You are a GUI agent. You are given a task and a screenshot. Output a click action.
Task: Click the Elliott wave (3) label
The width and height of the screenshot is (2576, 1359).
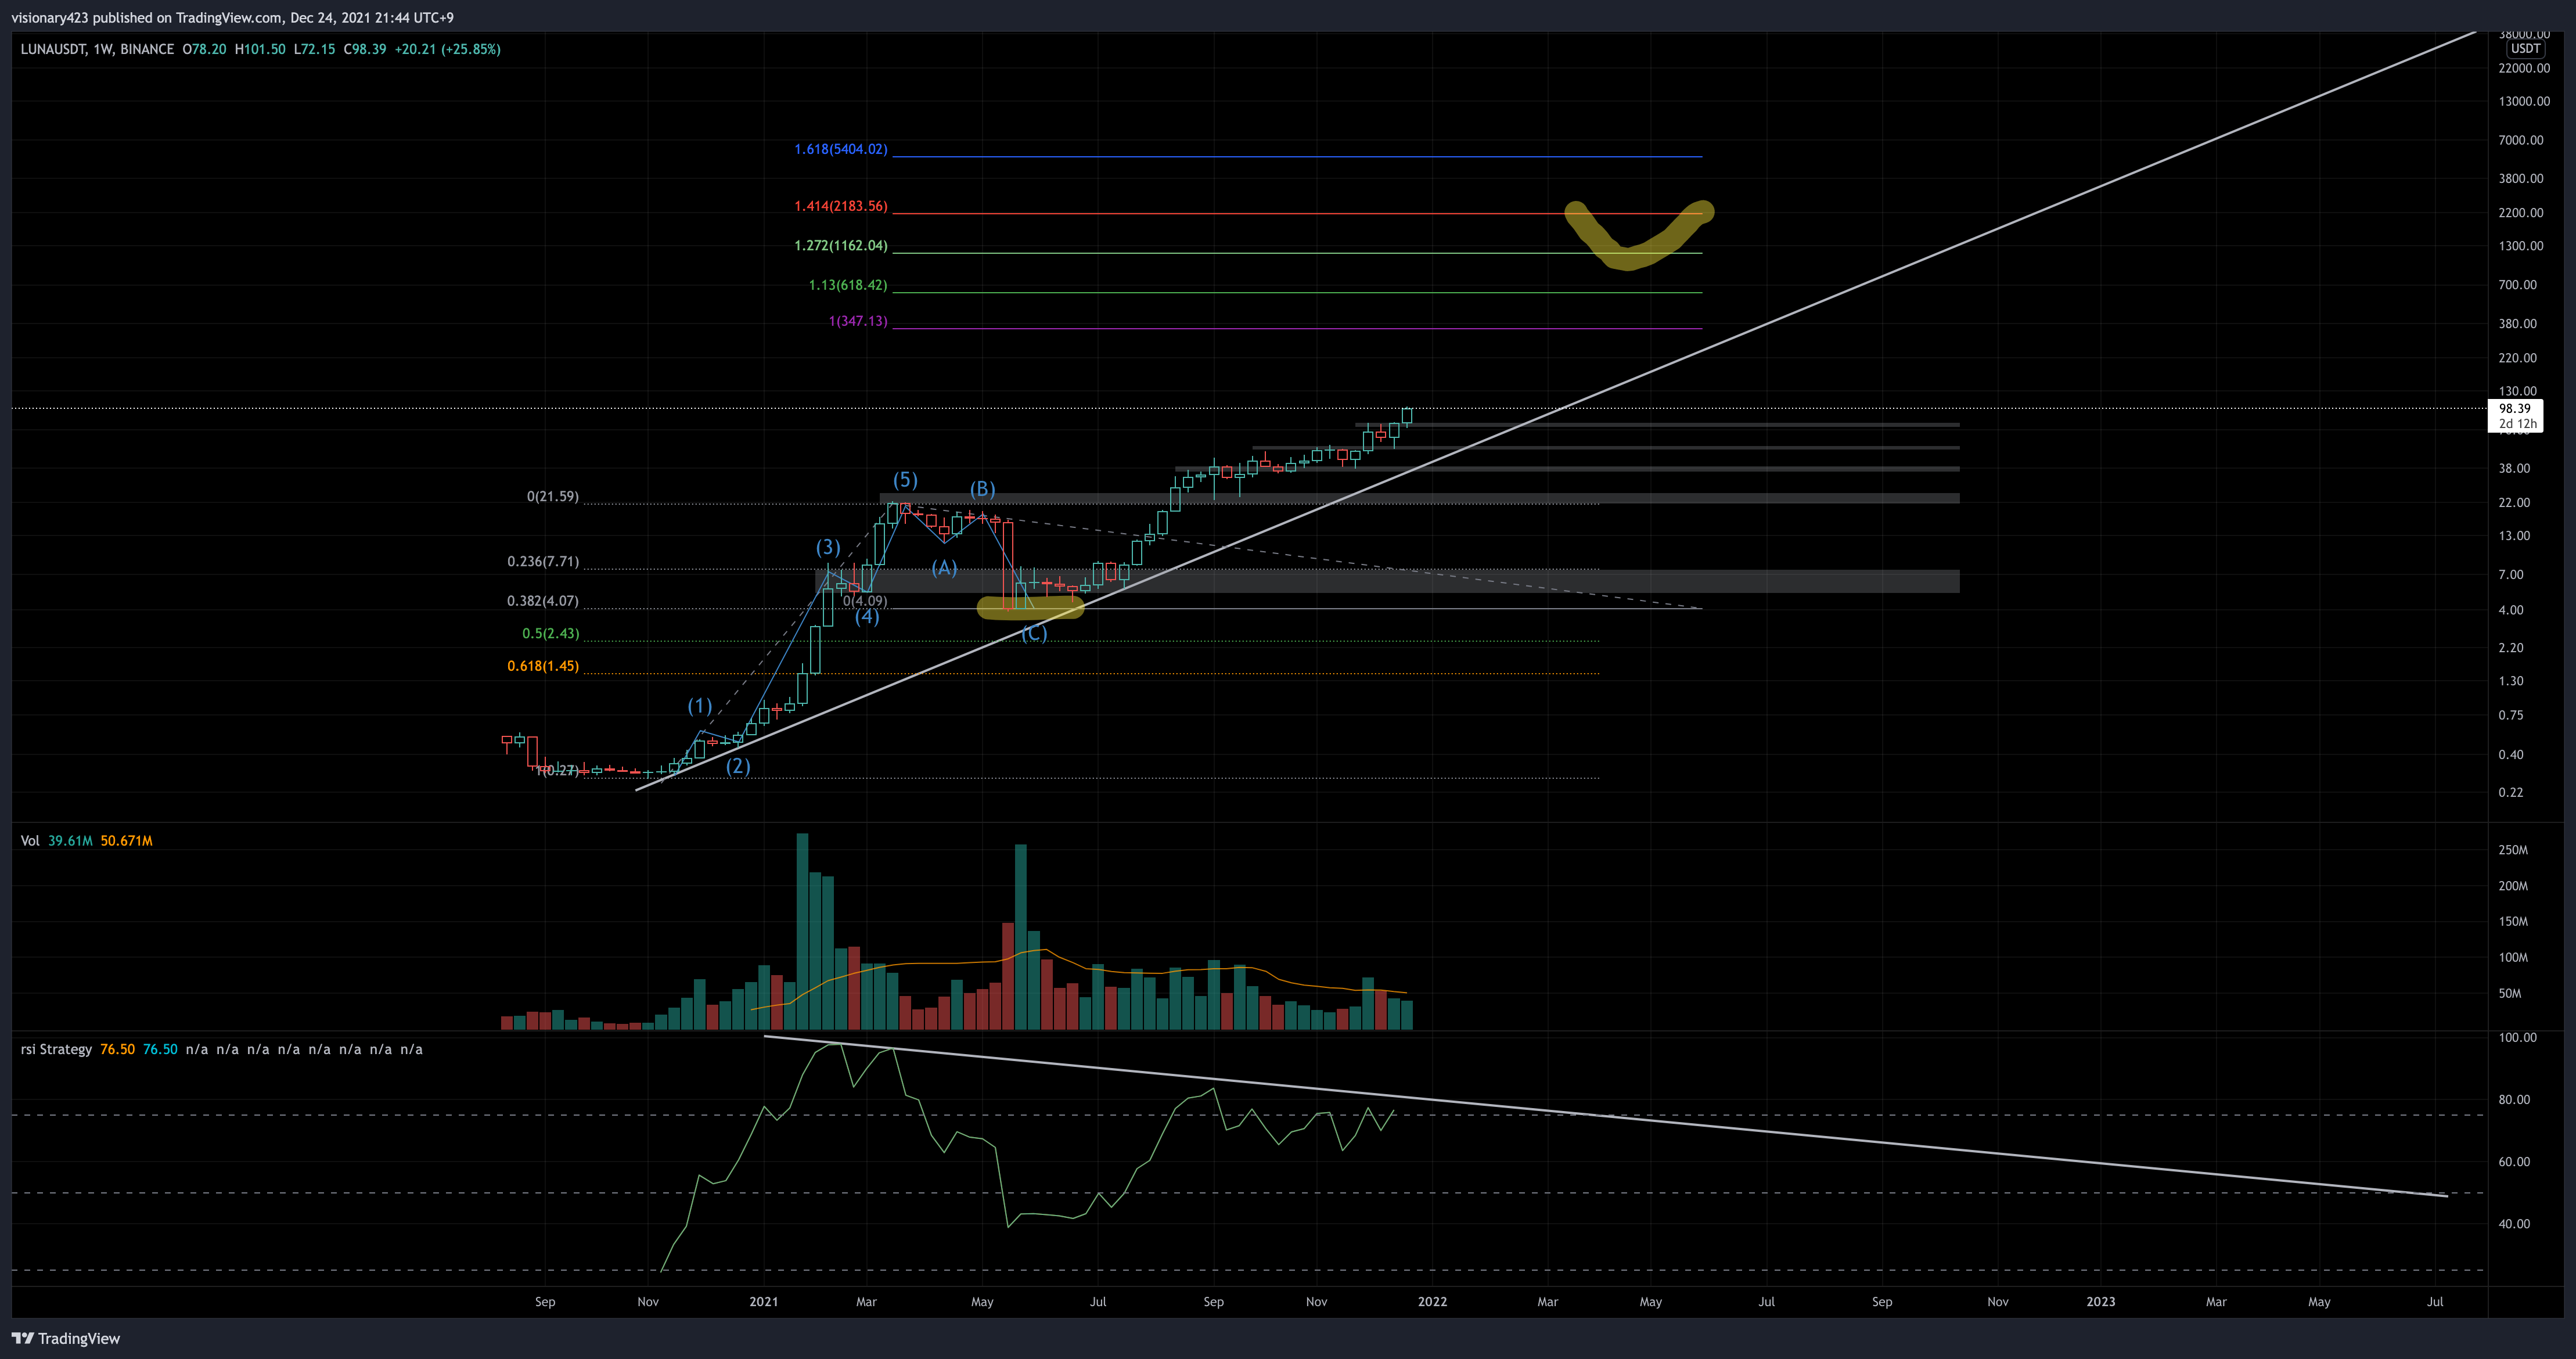click(827, 547)
